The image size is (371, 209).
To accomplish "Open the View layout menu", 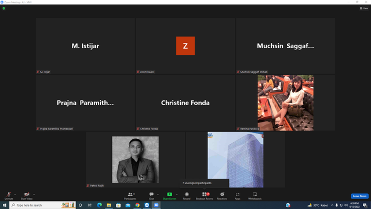I will 364,8.
